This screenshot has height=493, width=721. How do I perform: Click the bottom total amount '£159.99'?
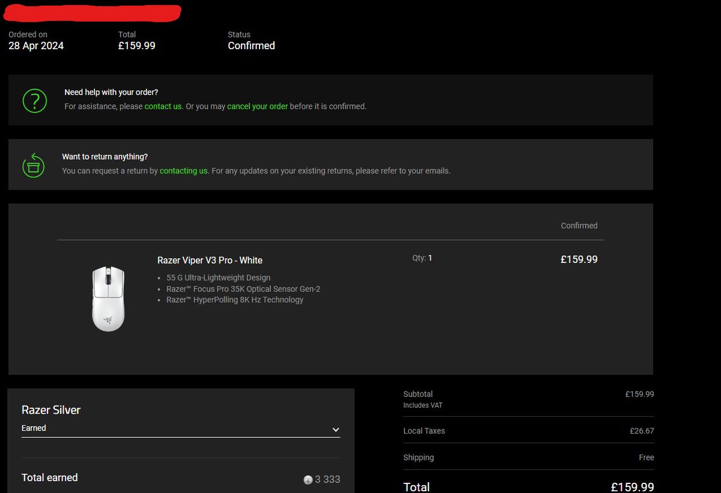(633, 487)
